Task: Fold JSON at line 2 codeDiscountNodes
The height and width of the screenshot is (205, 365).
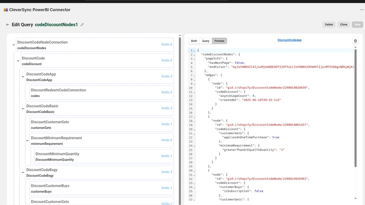Action: [x=194, y=55]
